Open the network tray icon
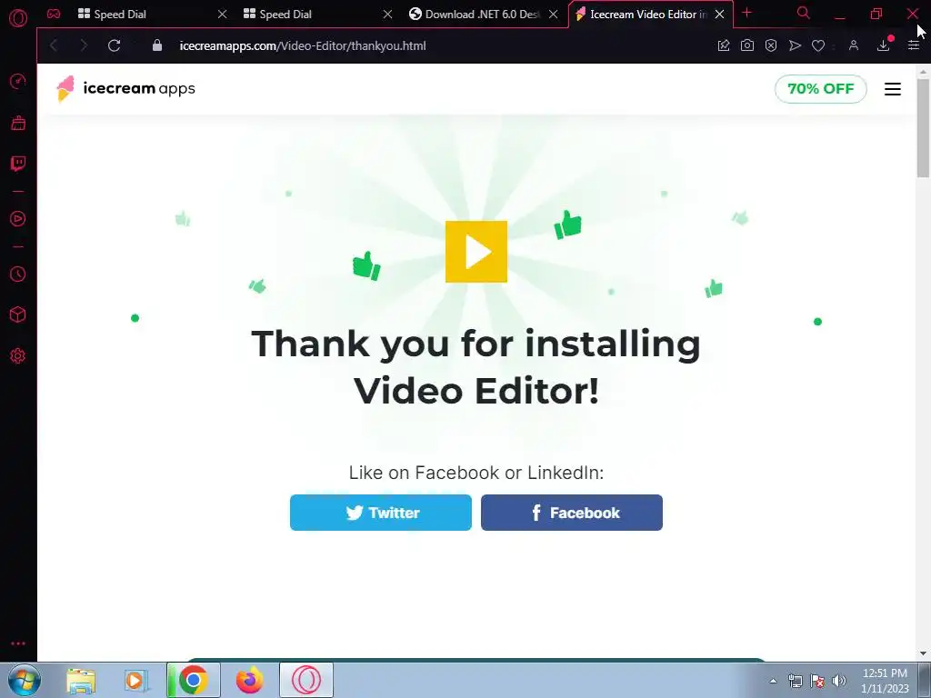The width and height of the screenshot is (931, 698). 795,681
